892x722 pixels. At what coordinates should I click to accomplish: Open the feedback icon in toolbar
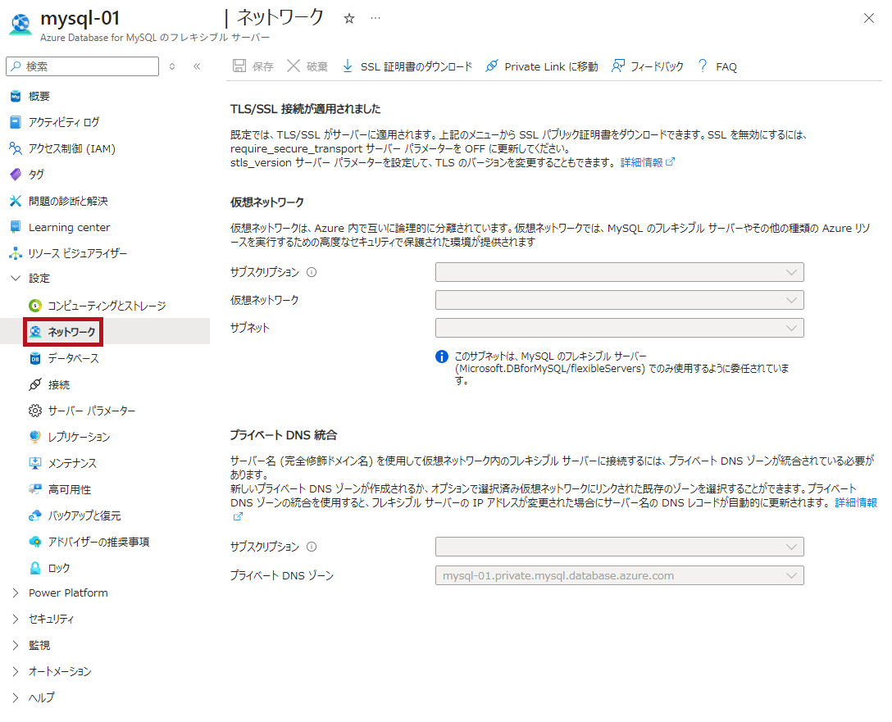click(x=618, y=66)
